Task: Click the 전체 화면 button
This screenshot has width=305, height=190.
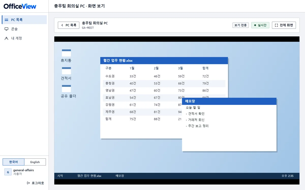Action: pyautogui.click(x=284, y=25)
